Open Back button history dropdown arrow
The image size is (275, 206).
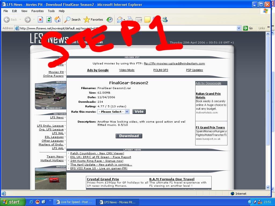coord(20,20)
